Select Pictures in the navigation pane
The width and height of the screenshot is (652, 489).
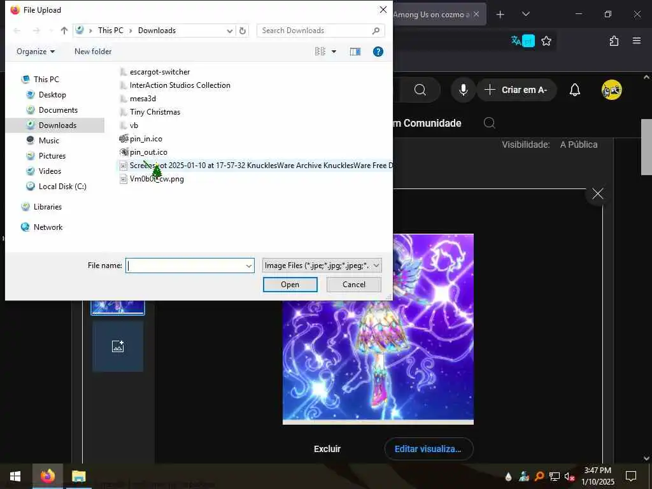click(x=52, y=155)
